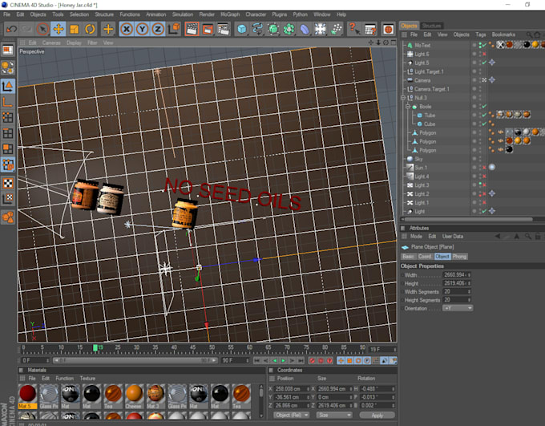Toggle enable checkmark for Light.5

click(484, 63)
